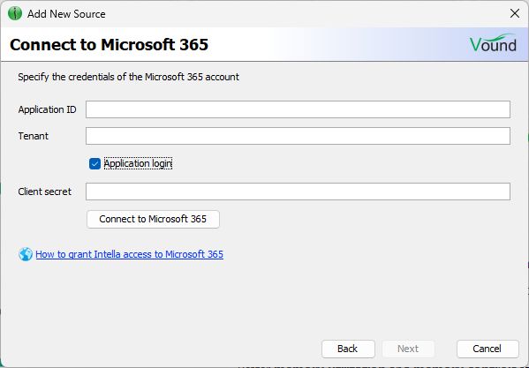Click the 'Add New Source' window title
Image resolution: width=529 pixels, height=368 pixels.
66,14
